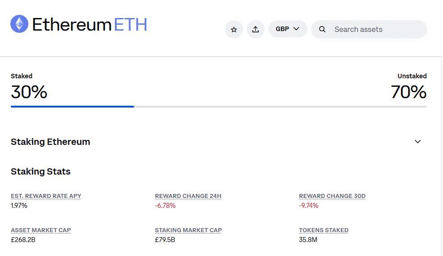Viewport: 443px width, 256px height.
Task: Click the ETH ticker symbol text
Action: coord(131,25)
